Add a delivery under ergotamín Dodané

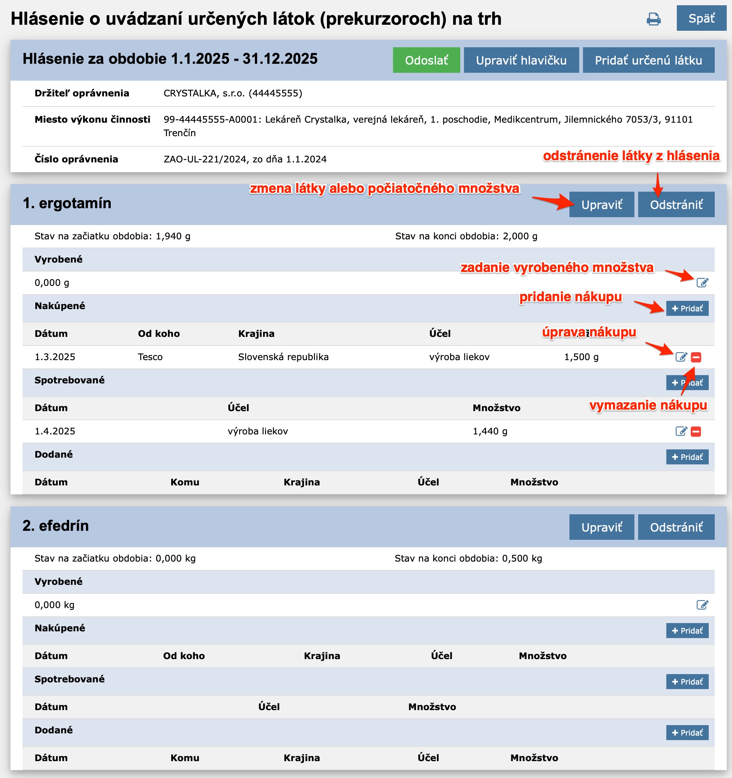tap(687, 457)
